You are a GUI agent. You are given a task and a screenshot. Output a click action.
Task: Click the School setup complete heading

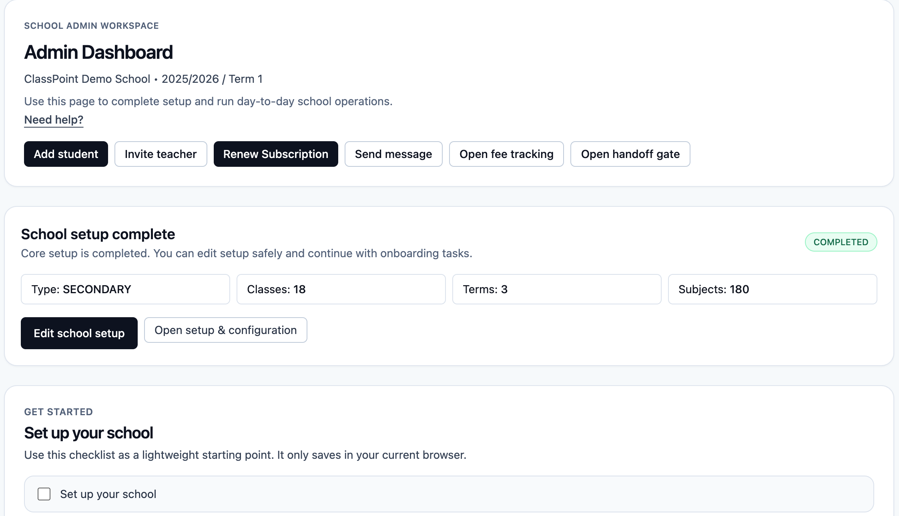(98, 234)
